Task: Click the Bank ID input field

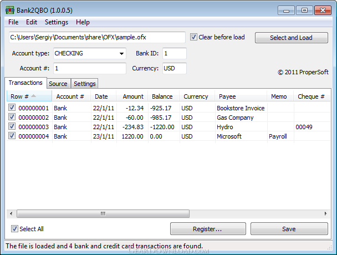Action: pos(175,53)
